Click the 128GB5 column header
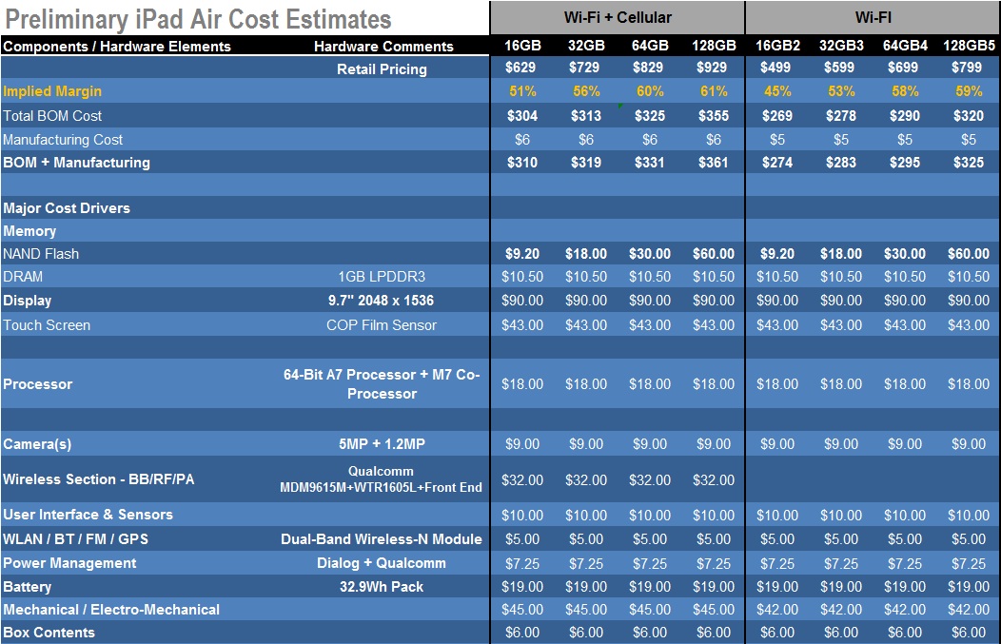This screenshot has width=1001, height=644. (x=968, y=46)
